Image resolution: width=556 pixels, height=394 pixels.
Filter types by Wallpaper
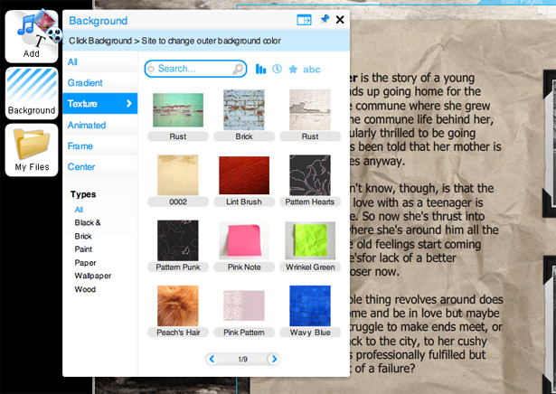[x=93, y=276]
